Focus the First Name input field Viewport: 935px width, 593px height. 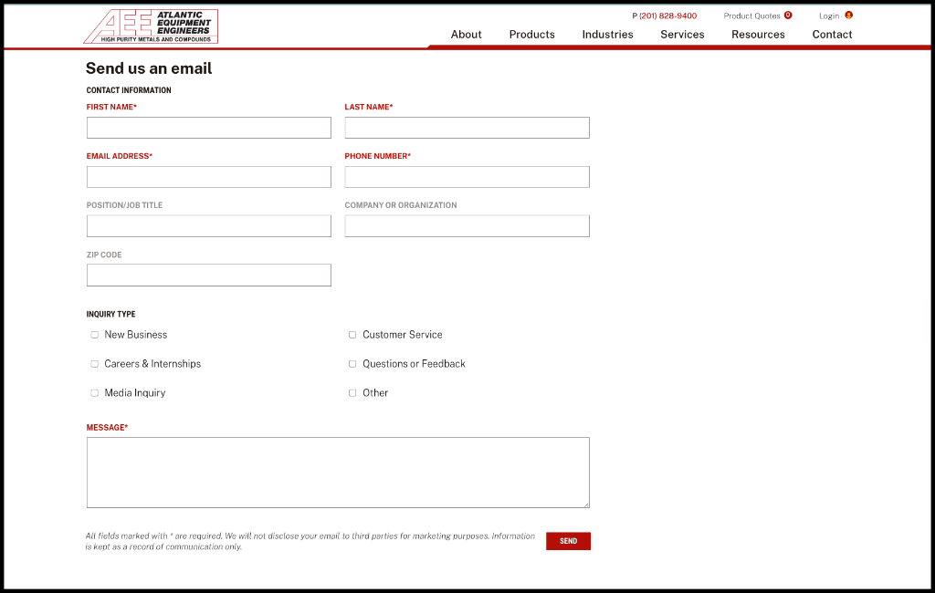pyautogui.click(x=208, y=128)
